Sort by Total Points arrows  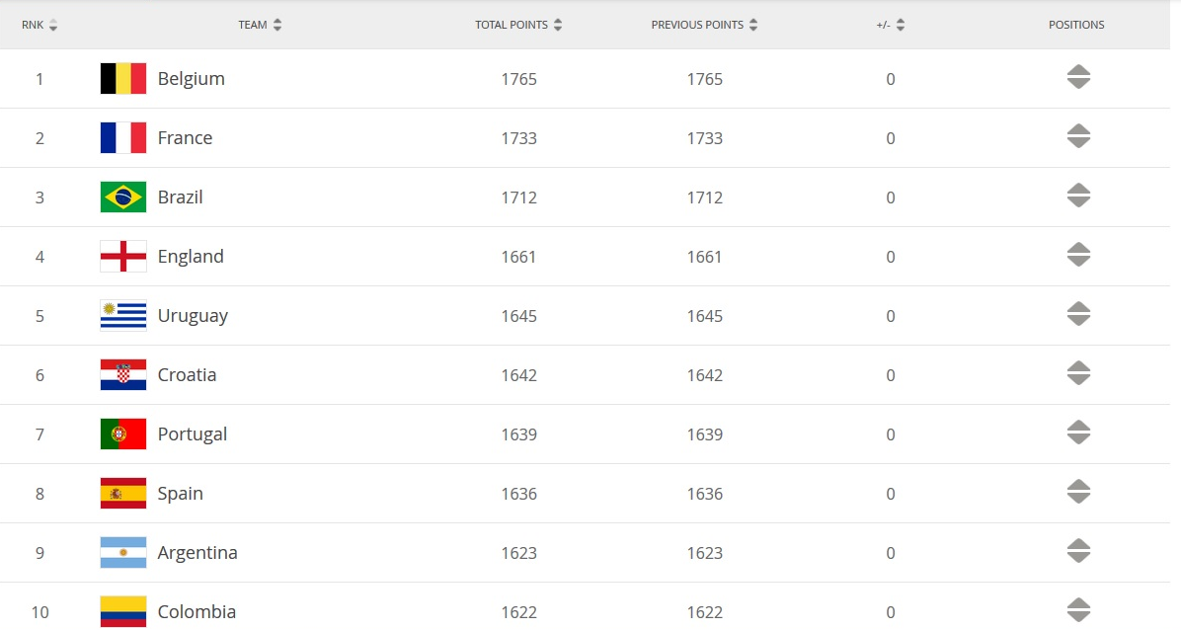pyautogui.click(x=558, y=26)
